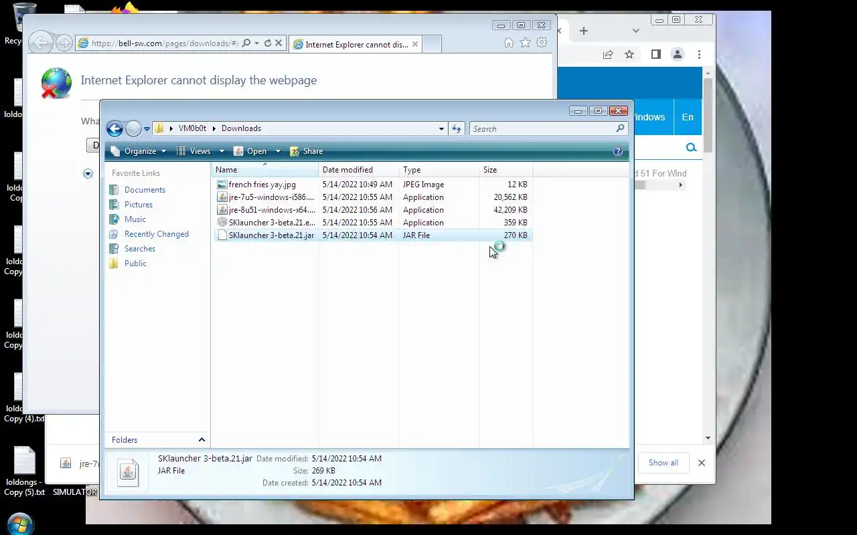This screenshot has width=857, height=535.
Task: Select the 'Internet Explorer cannot dis...' tab
Action: tap(356, 44)
